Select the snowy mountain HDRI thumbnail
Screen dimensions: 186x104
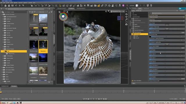tap(43, 18)
